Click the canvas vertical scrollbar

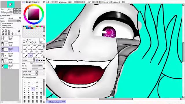point(184,52)
